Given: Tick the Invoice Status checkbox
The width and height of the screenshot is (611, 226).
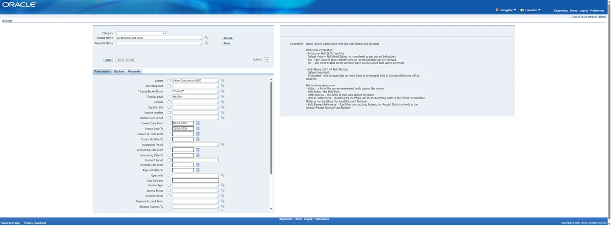Looking at the screenshot, I should (x=169, y=191).
